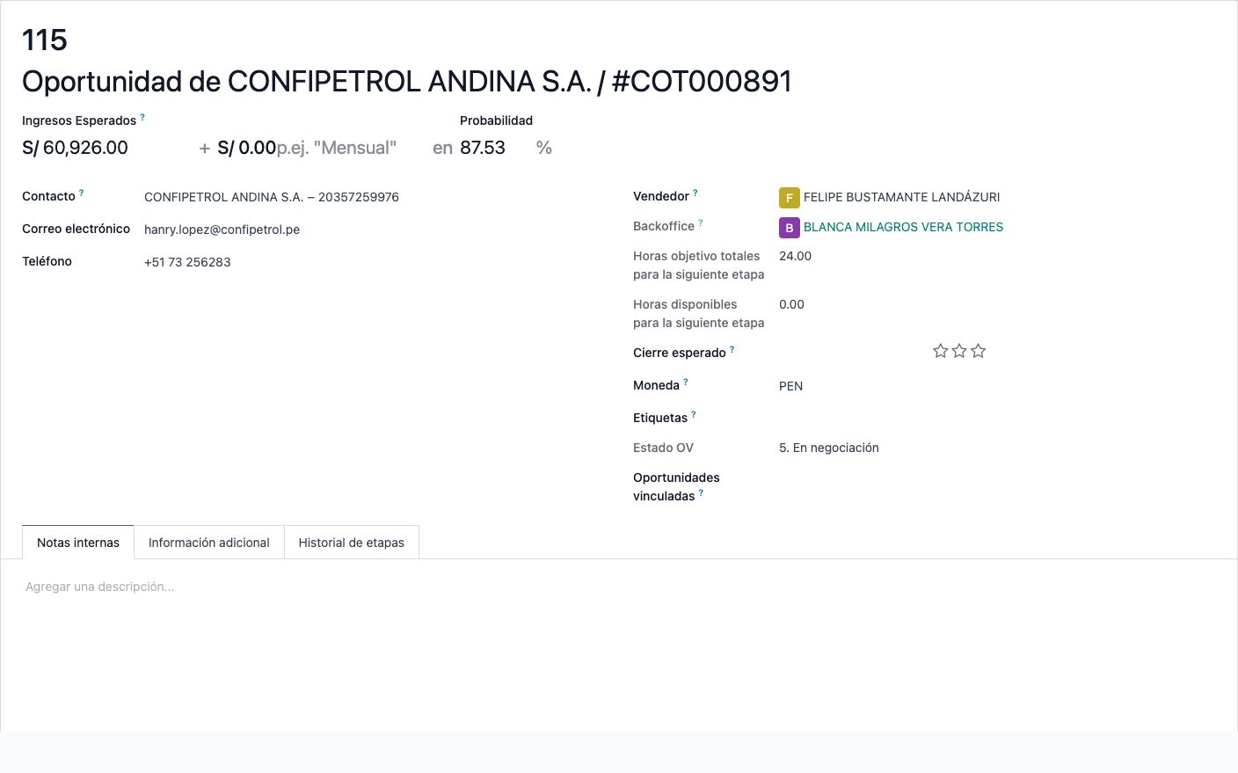Add description in notes area
Viewport: 1238px width, 773px height.
[x=619, y=587]
